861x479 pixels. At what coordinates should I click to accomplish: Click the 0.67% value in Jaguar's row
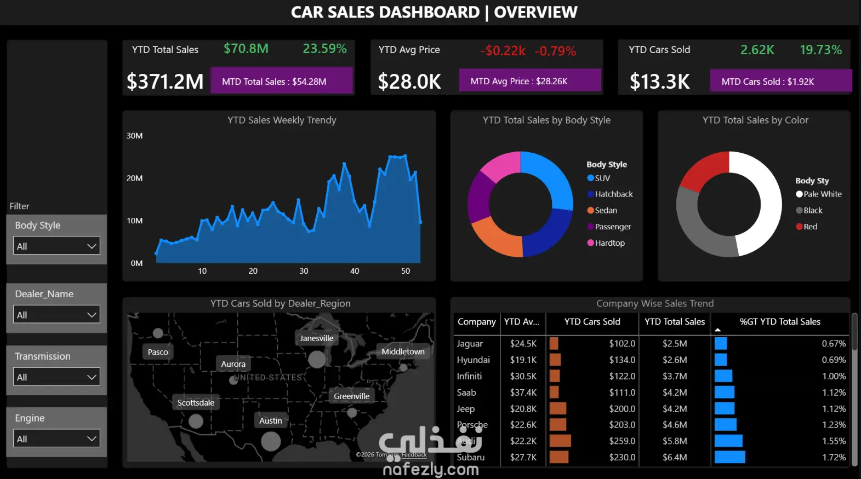click(834, 344)
